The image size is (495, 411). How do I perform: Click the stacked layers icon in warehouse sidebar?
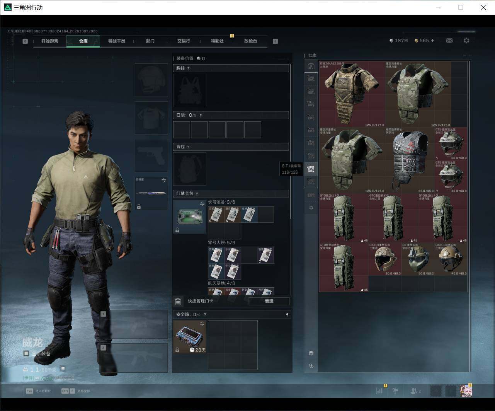click(311, 353)
